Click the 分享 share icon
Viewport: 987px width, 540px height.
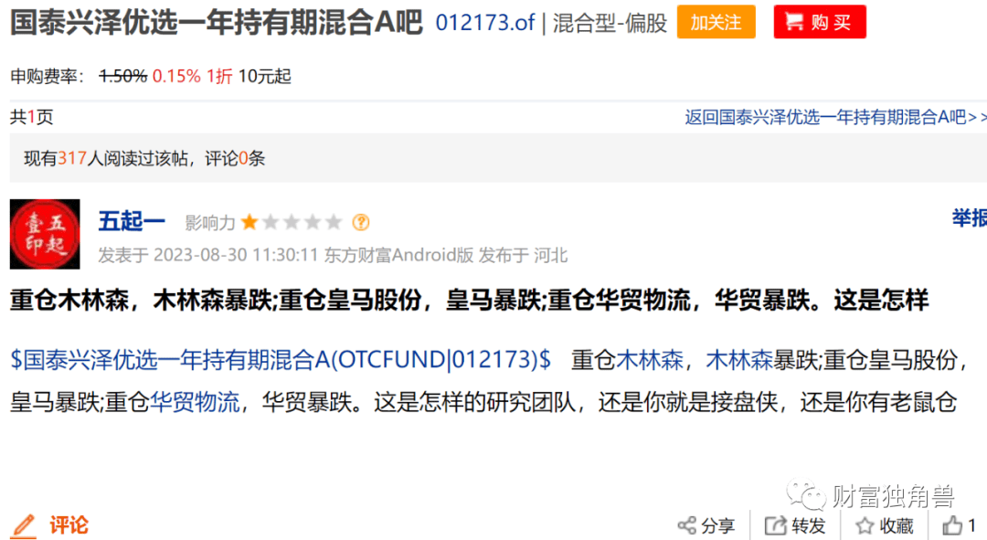686,525
